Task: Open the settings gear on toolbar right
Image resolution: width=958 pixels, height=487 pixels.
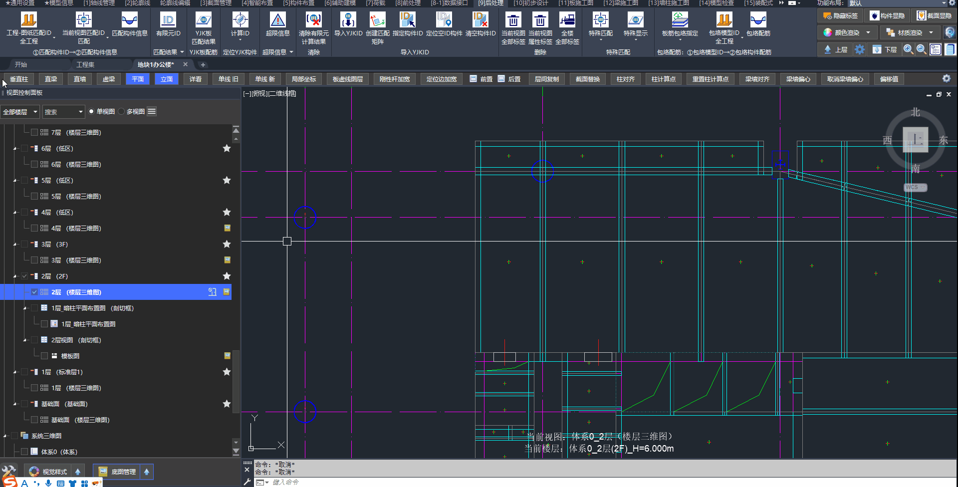Action: tap(946, 79)
